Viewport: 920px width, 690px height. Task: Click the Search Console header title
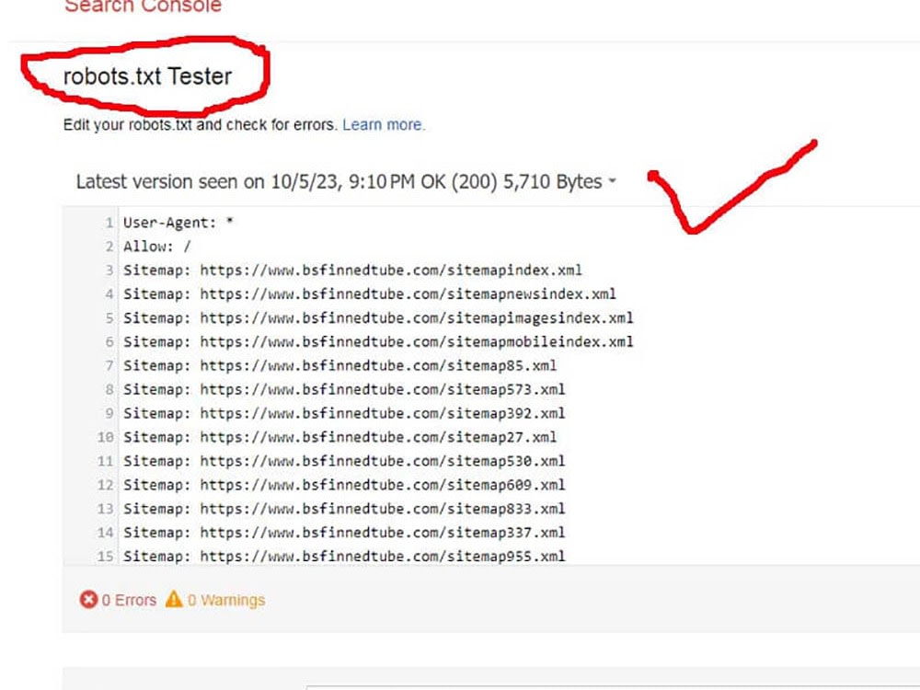coord(143,6)
